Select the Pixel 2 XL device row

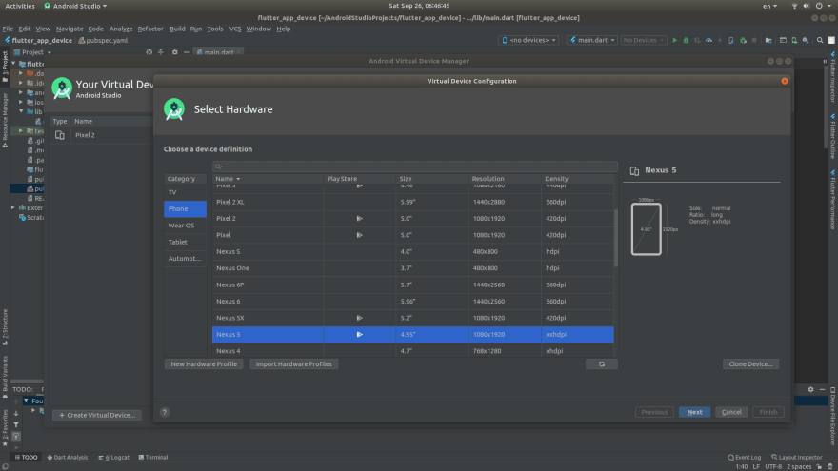point(412,202)
